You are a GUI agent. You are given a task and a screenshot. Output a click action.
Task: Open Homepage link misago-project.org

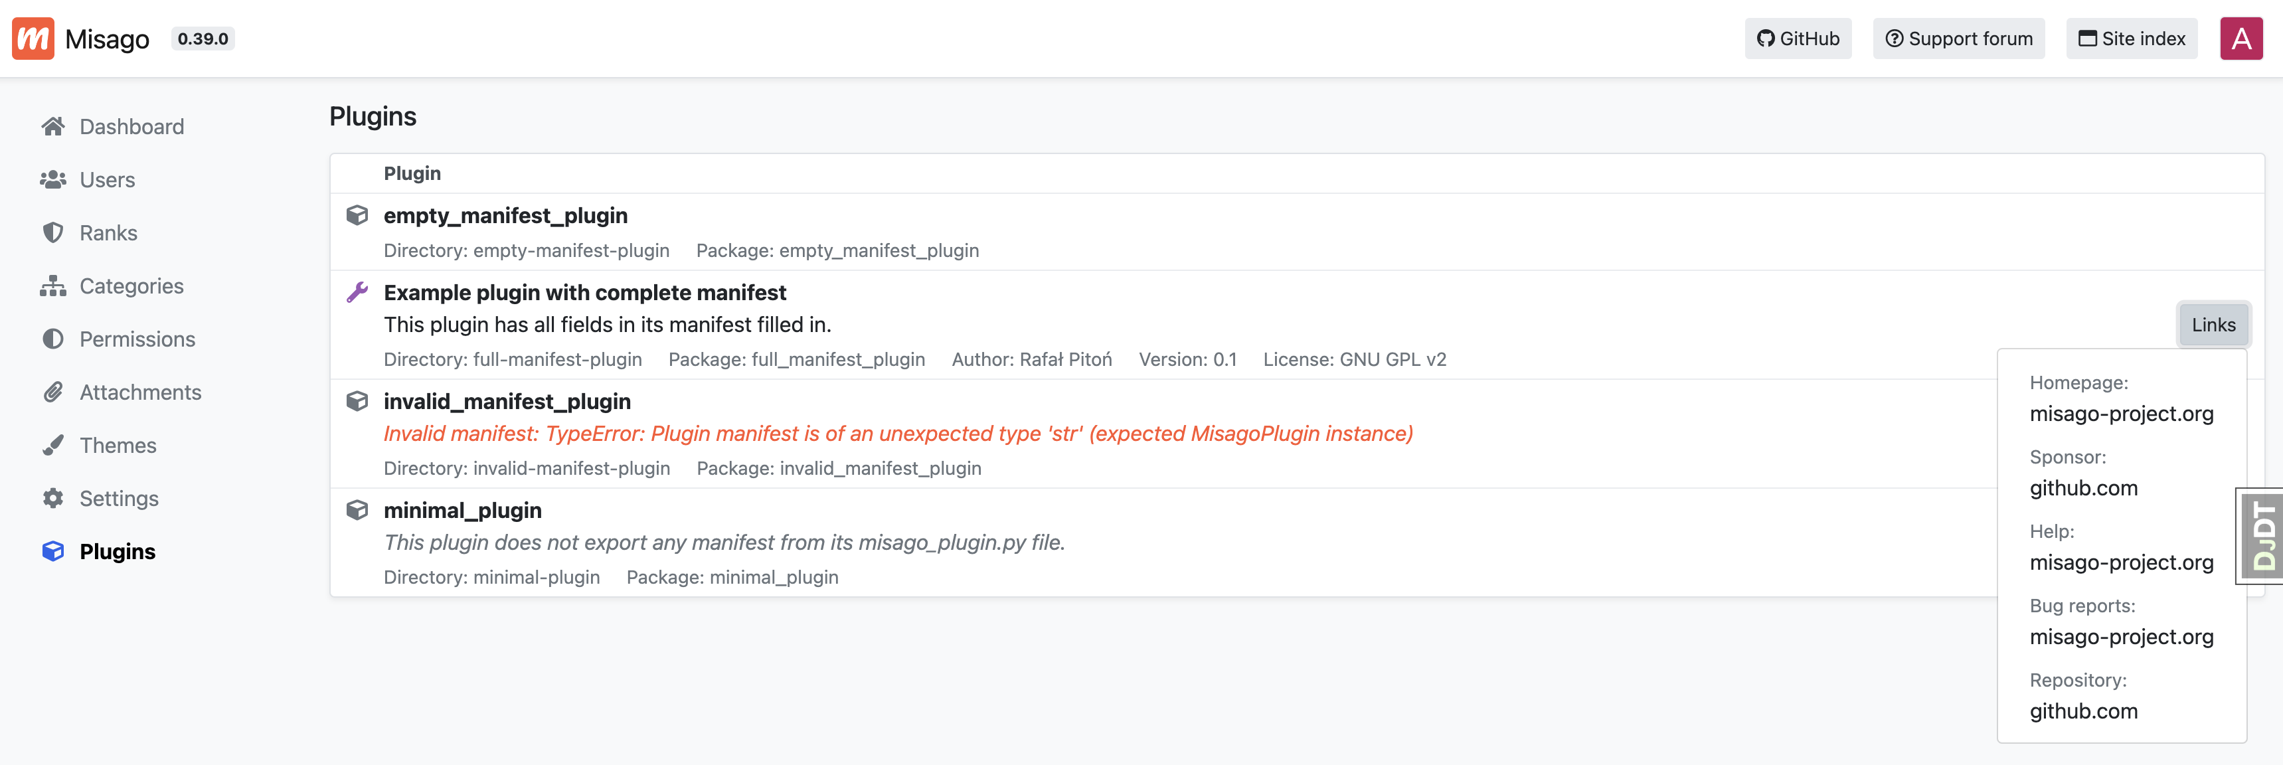(x=2121, y=414)
